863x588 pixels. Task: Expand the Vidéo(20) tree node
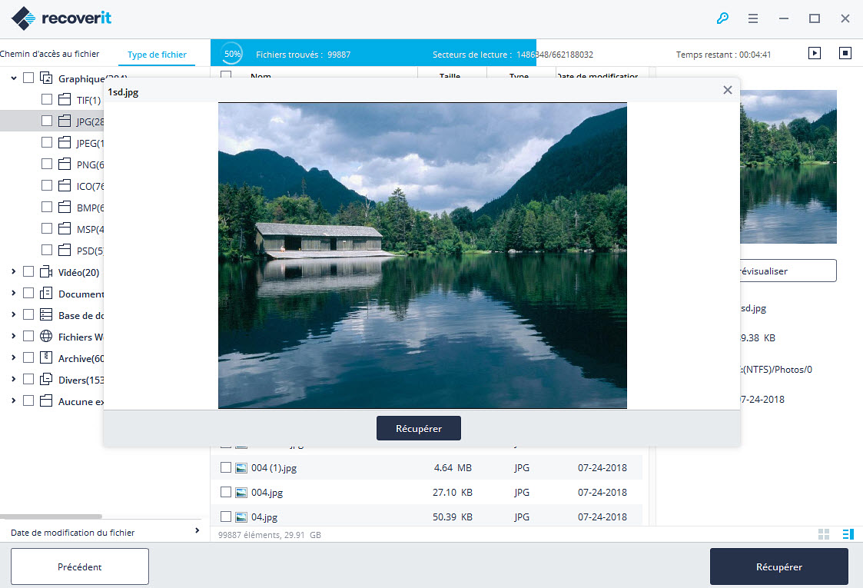point(13,271)
